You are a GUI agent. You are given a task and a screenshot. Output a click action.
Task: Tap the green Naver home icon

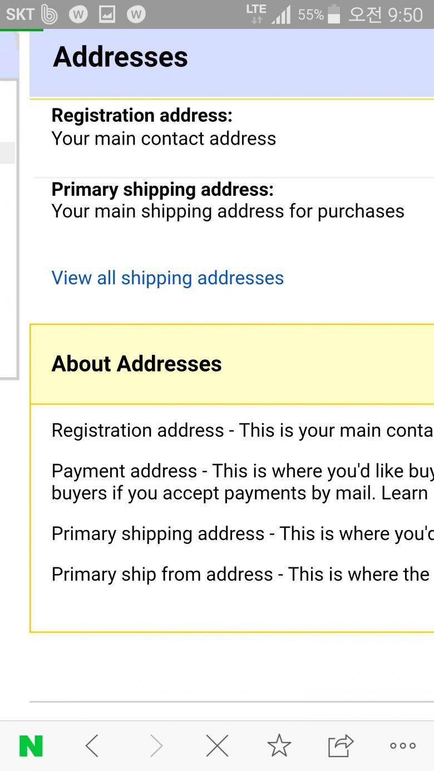31,746
